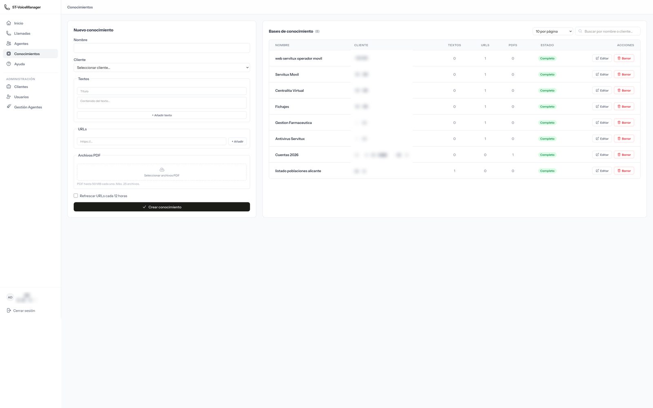Click the Agentes people icon

(9, 44)
